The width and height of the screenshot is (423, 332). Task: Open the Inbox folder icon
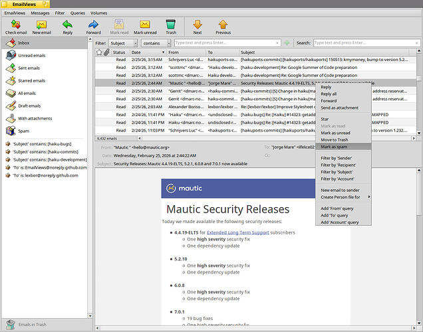pyautogui.click(x=11, y=42)
